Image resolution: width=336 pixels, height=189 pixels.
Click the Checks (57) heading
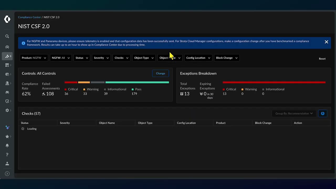tap(31, 113)
